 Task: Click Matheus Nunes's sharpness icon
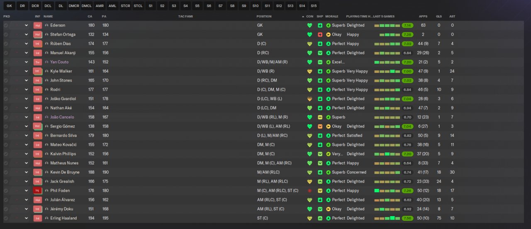[320, 163]
